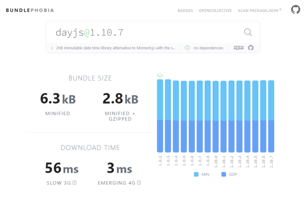The width and height of the screenshot is (306, 199).
Task: Click the package description text
Action: (x=116, y=48)
